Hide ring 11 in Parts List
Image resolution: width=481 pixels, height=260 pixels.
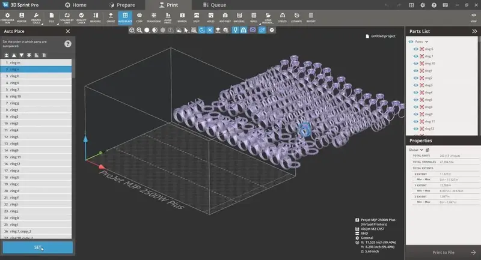click(415, 121)
